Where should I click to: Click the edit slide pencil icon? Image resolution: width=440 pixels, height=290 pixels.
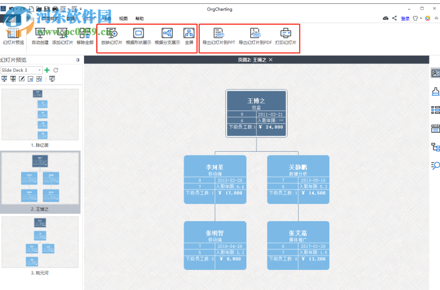coord(22,79)
